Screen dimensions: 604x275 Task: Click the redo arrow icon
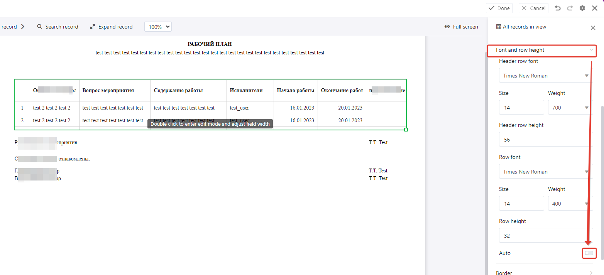click(570, 8)
